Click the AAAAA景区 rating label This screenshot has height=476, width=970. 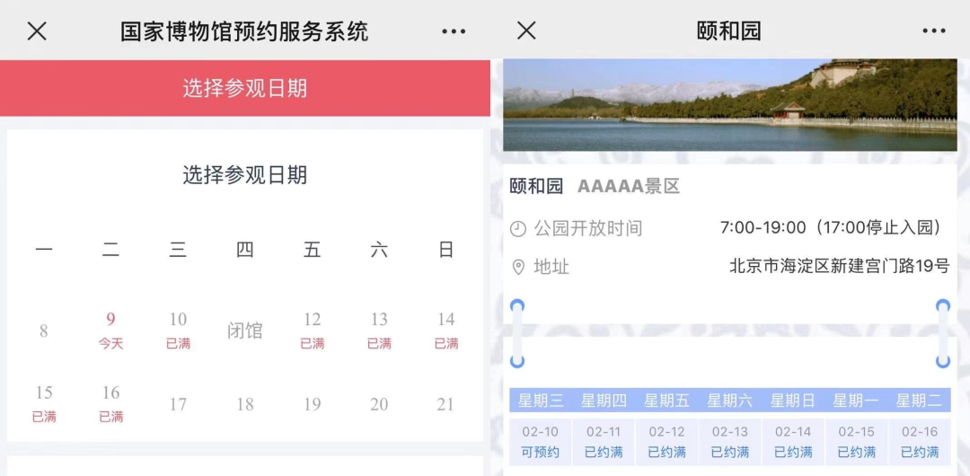[629, 186]
